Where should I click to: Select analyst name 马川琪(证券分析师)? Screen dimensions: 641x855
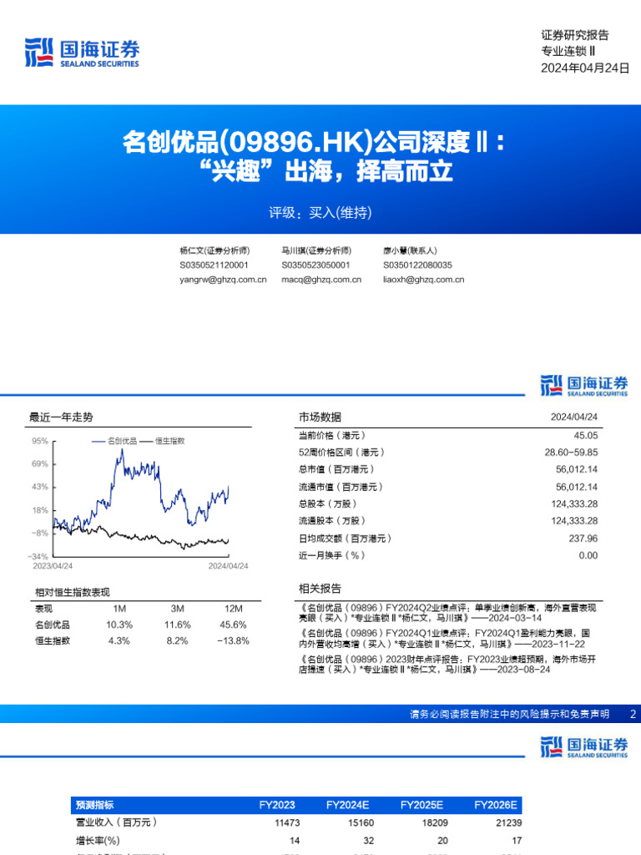click(x=316, y=250)
